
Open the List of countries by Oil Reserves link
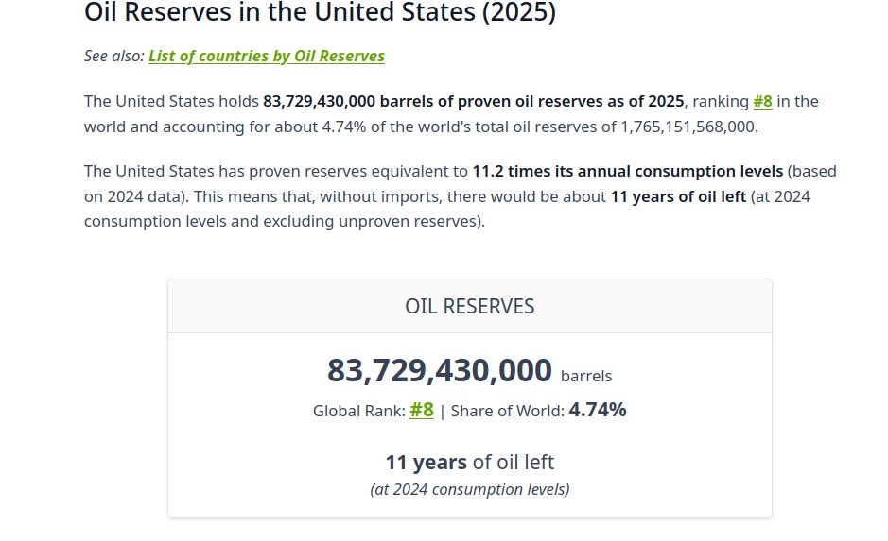point(266,56)
